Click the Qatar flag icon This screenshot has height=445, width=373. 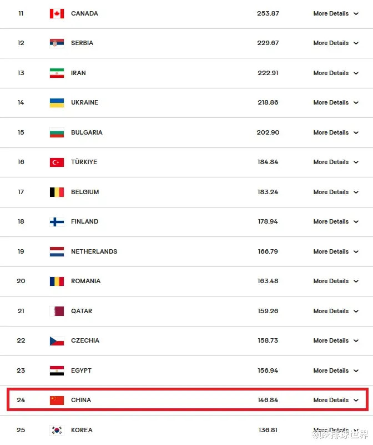(x=57, y=311)
